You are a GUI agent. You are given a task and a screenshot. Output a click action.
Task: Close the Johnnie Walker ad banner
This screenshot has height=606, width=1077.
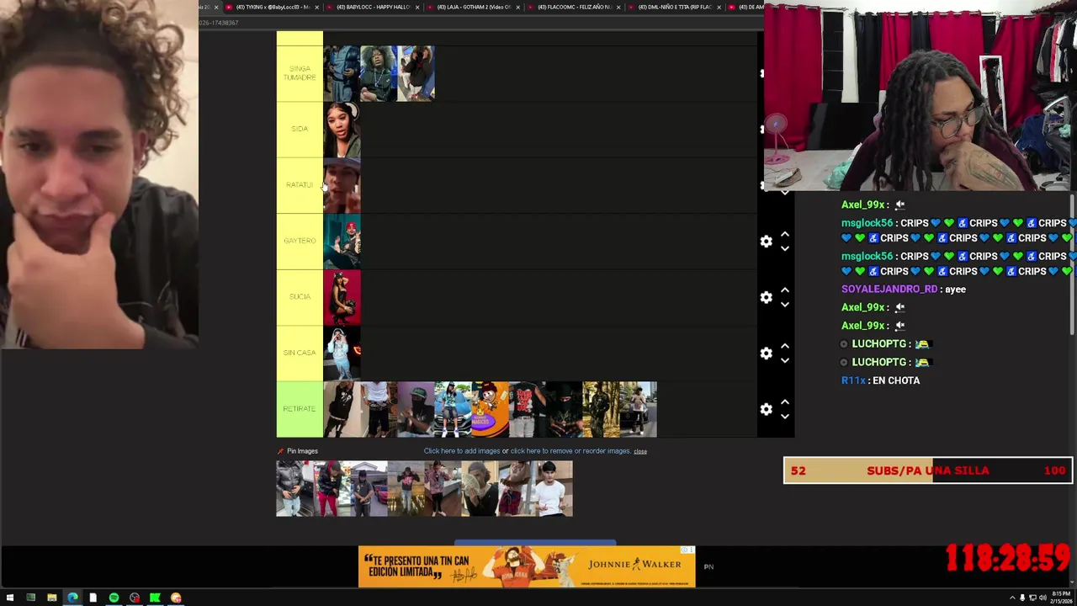691,550
